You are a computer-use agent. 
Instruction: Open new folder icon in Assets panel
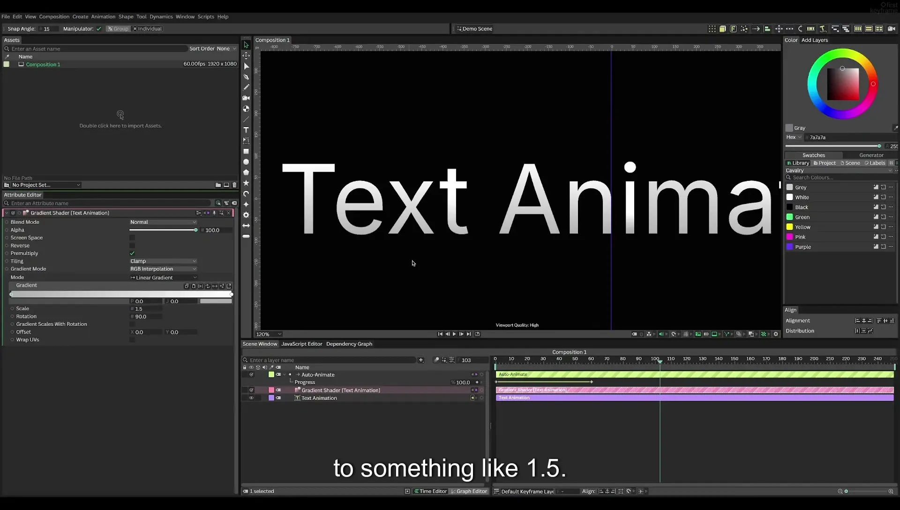tap(218, 185)
